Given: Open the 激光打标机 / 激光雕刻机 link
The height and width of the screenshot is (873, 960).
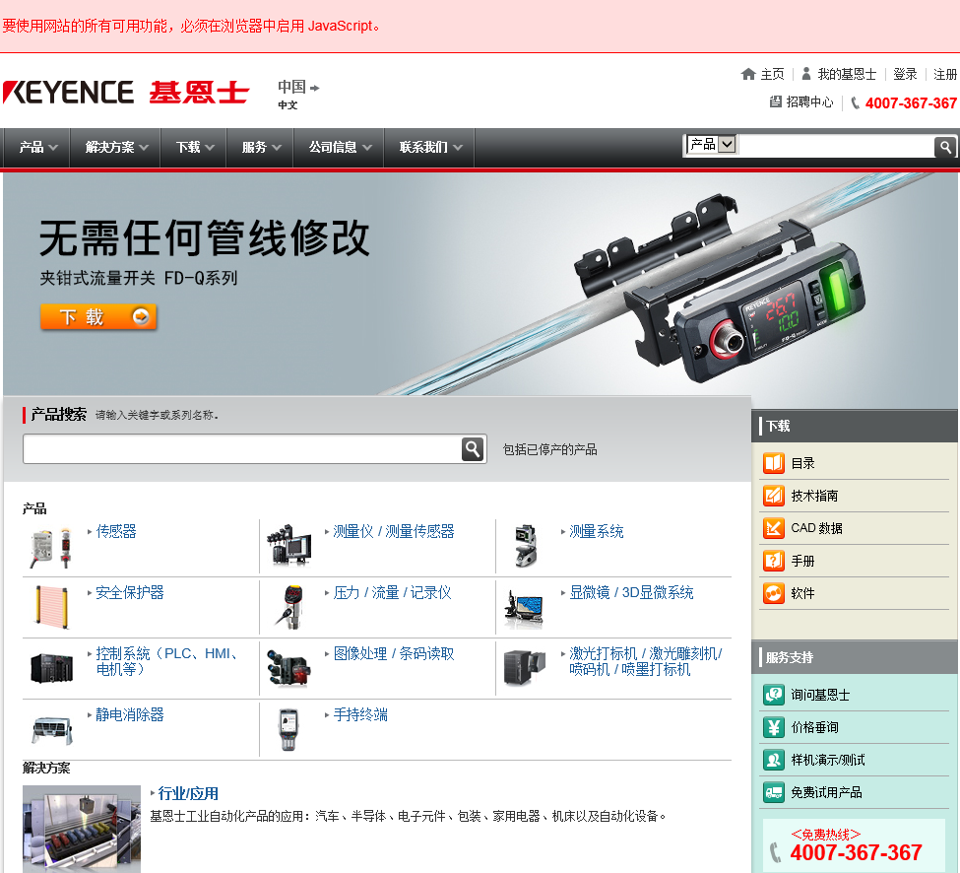Looking at the screenshot, I should coord(646,661).
